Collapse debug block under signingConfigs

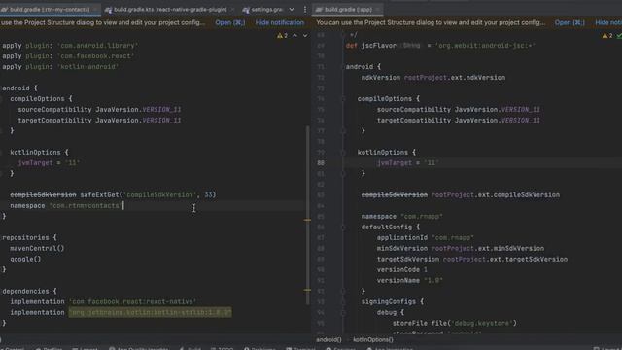pyautogui.click(x=343, y=313)
